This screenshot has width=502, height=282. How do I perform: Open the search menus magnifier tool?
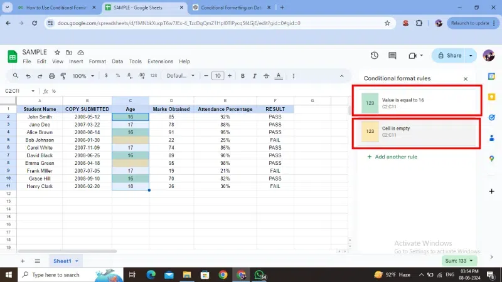tap(15, 76)
